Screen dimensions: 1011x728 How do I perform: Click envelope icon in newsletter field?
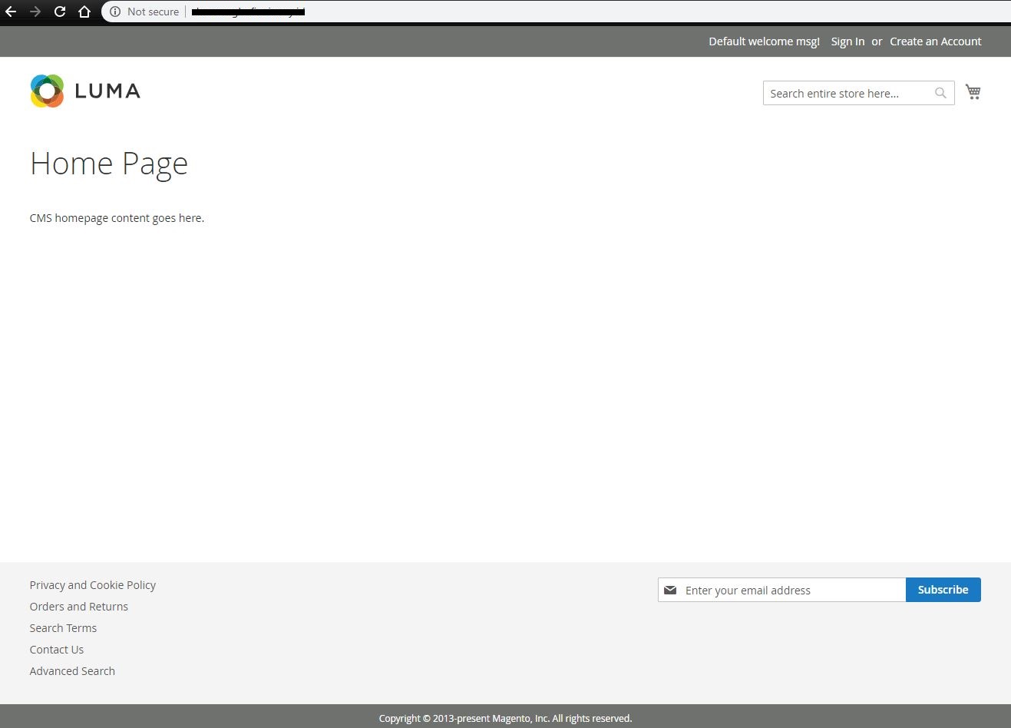pyautogui.click(x=670, y=590)
